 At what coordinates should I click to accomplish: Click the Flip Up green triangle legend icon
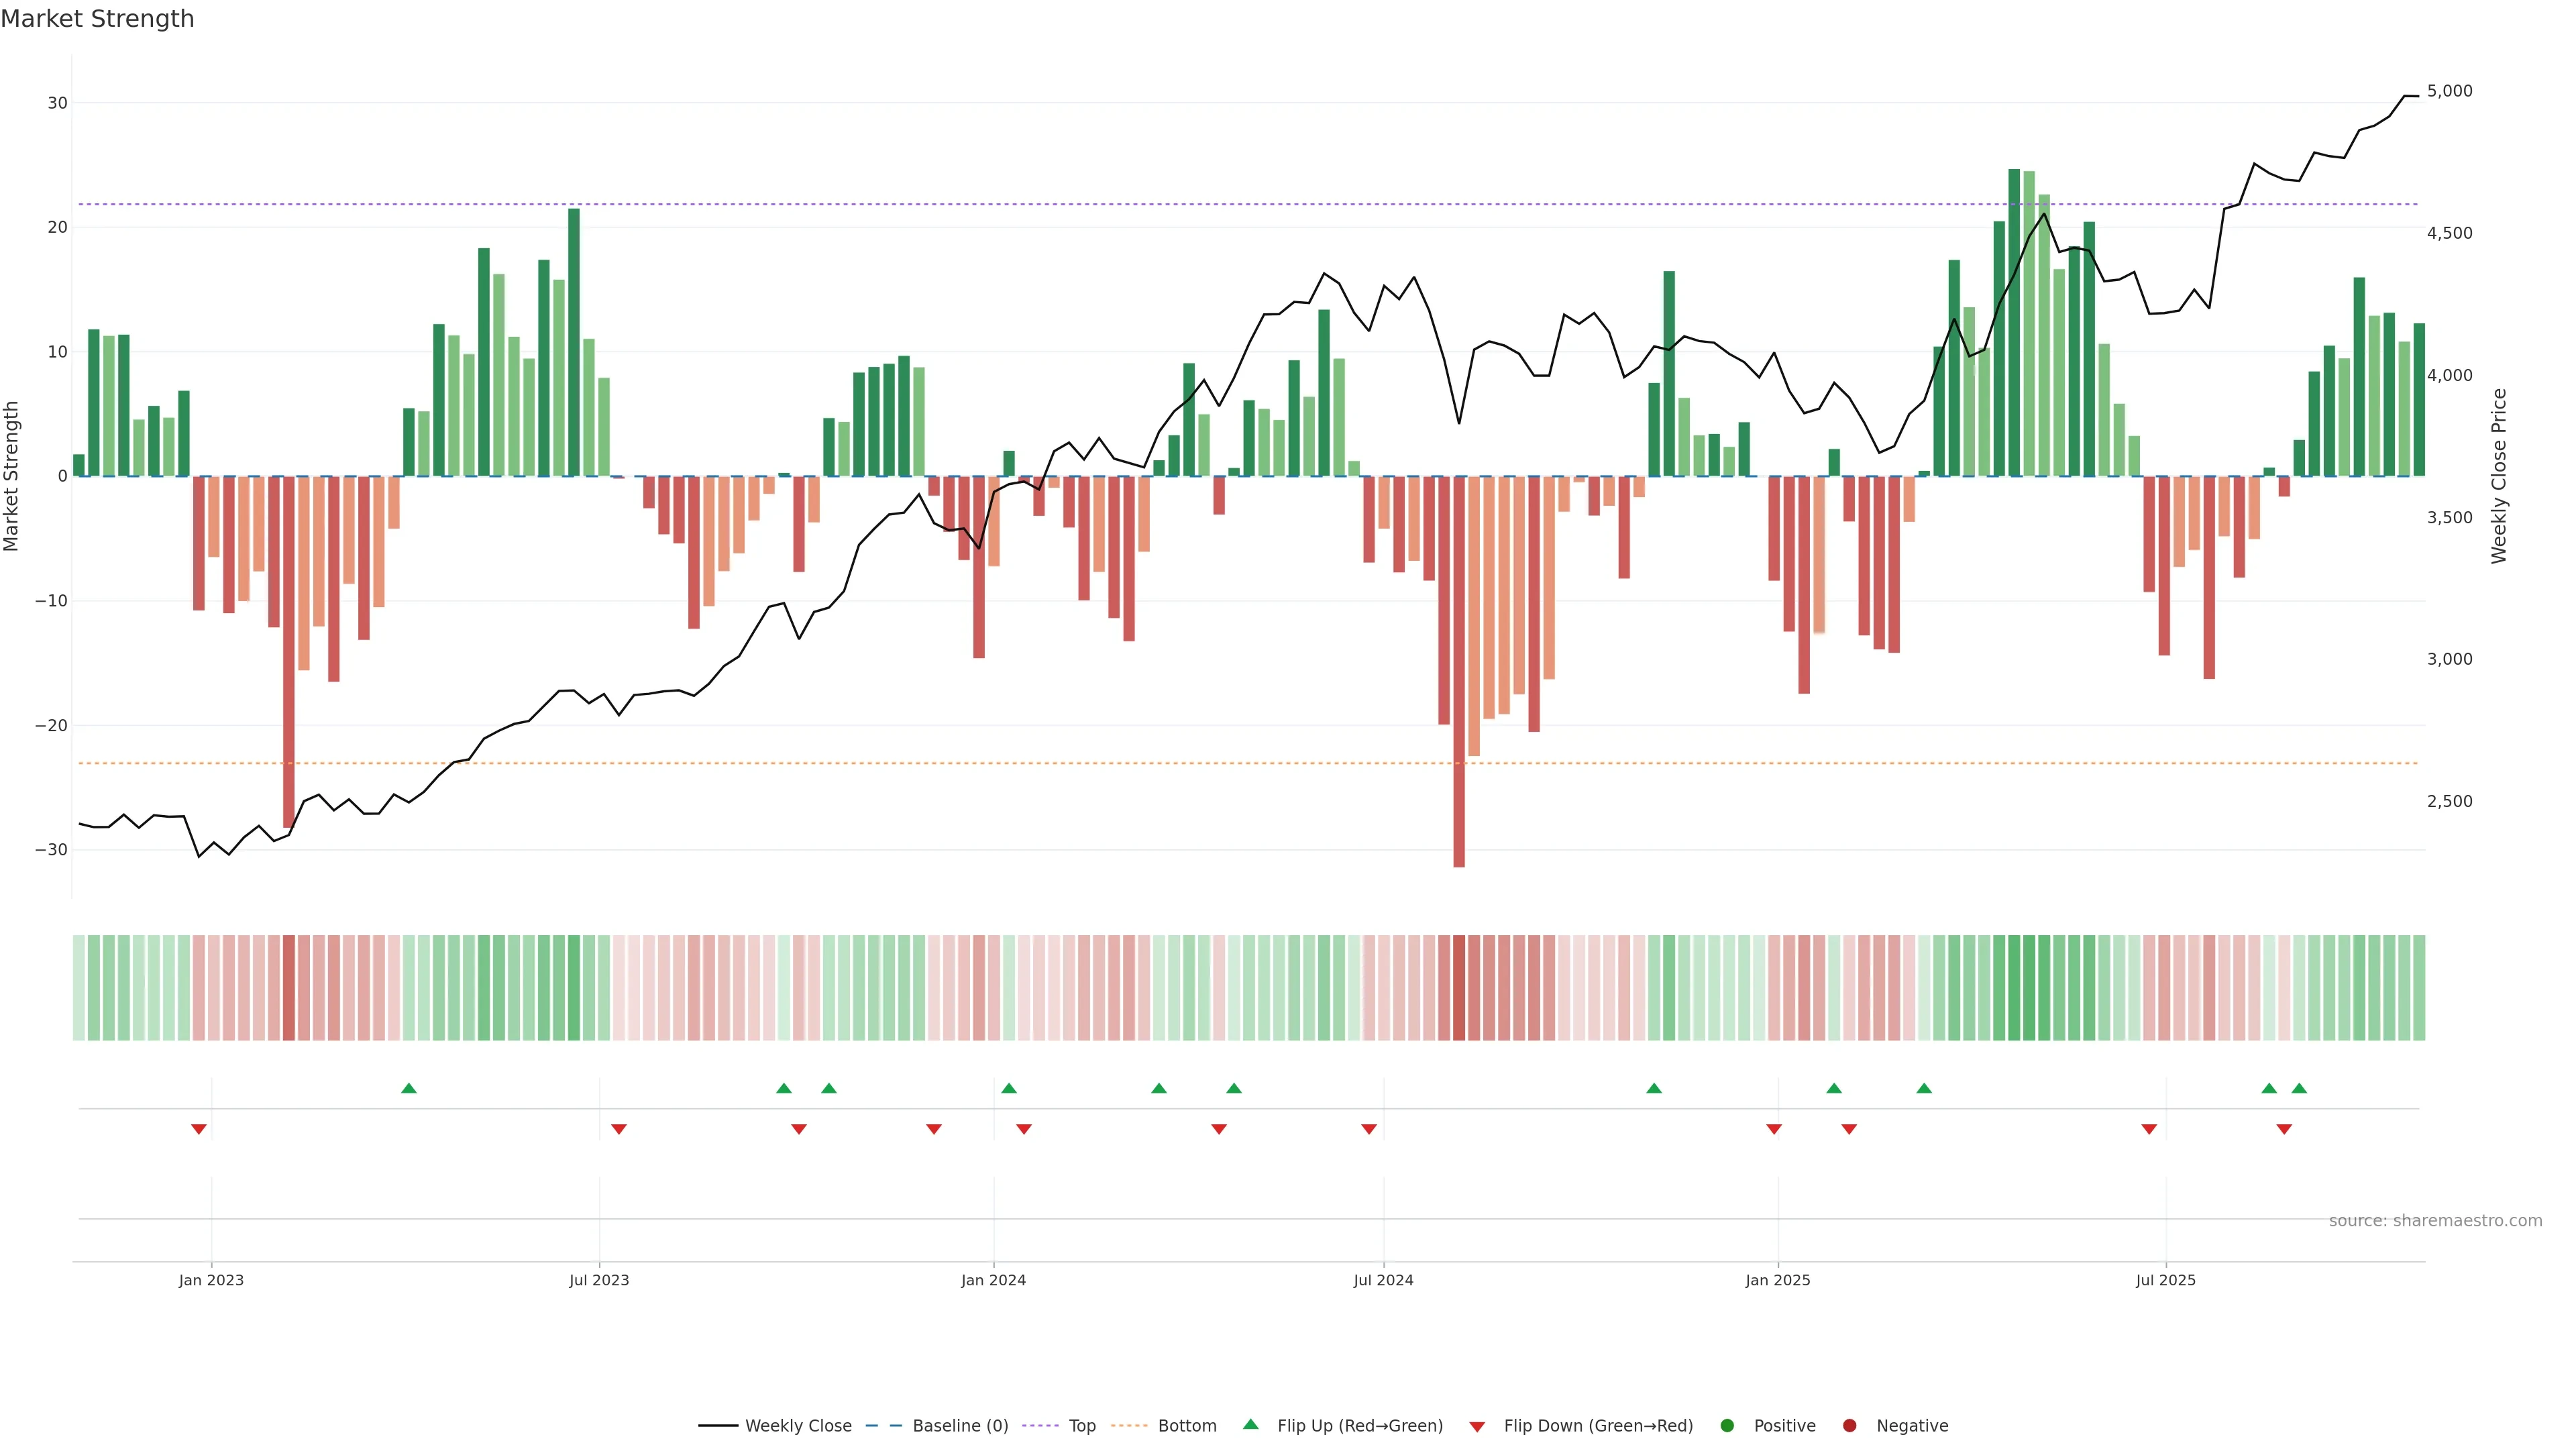(x=1250, y=1424)
